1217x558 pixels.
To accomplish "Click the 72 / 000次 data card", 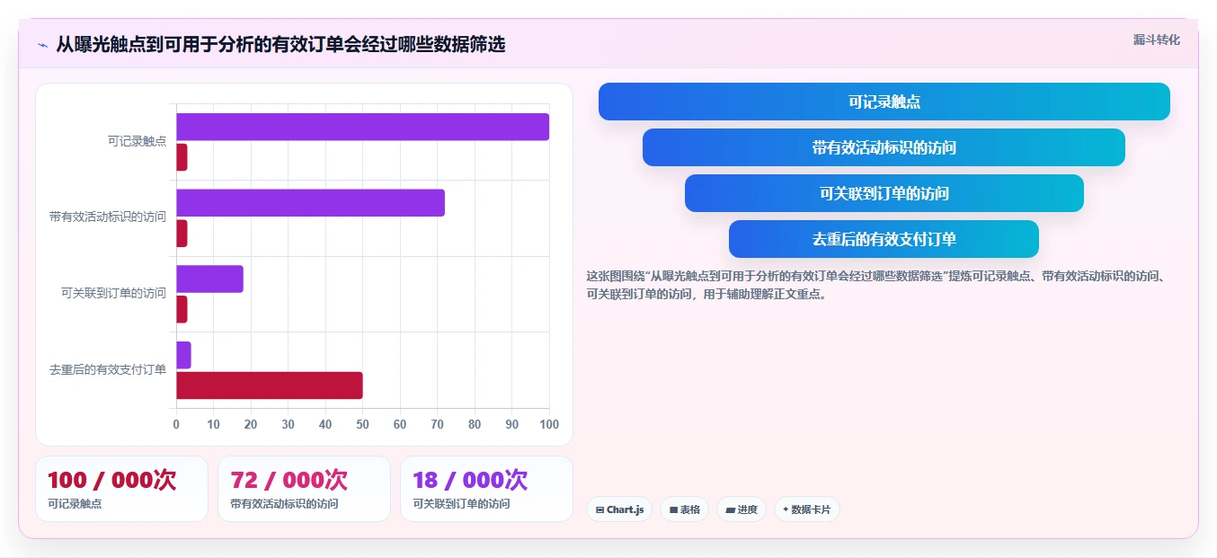I will coord(304,489).
